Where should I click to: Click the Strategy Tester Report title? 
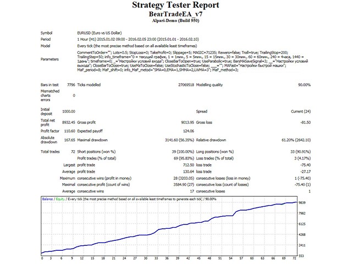(x=175, y=5)
